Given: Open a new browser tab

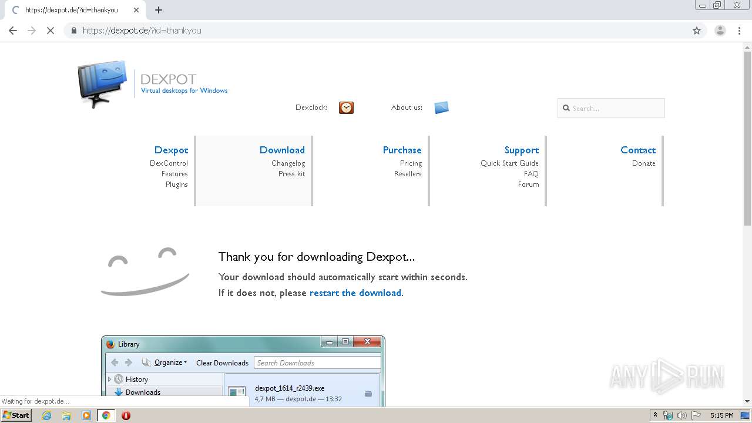Looking at the screenshot, I should click(159, 10).
